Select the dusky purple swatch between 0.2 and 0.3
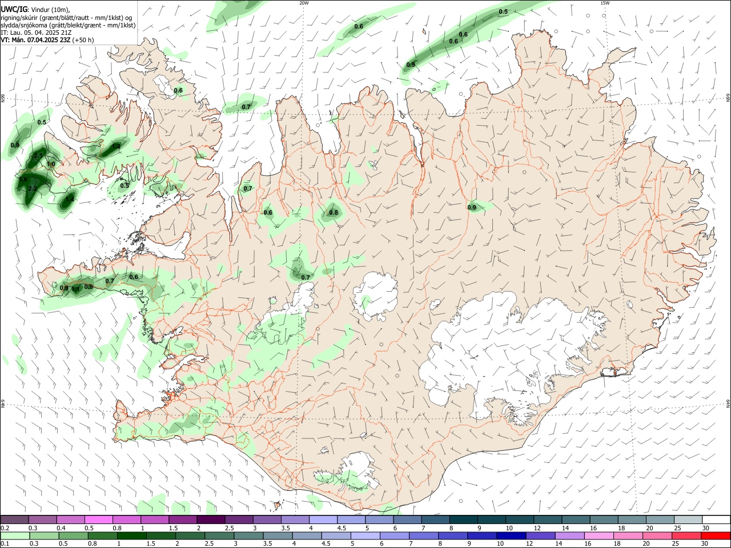731x548 pixels. [15, 519]
